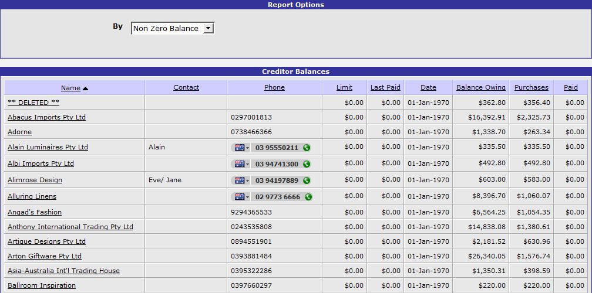The width and height of the screenshot is (592, 293).
Task: Select purchases amount $263.34
Action: 537,132
